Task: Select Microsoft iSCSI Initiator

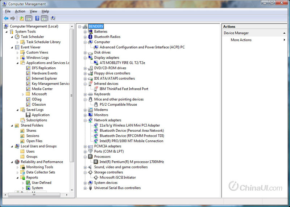Action: click(117, 177)
